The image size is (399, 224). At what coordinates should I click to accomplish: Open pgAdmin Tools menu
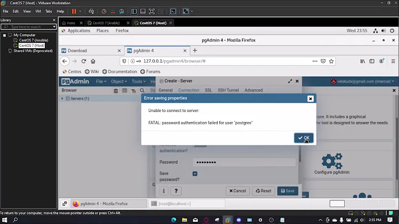pyautogui.click(x=139, y=82)
